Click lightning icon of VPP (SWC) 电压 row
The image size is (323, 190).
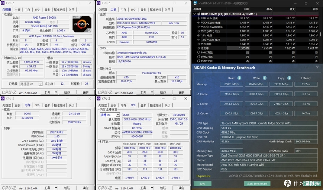199,31
